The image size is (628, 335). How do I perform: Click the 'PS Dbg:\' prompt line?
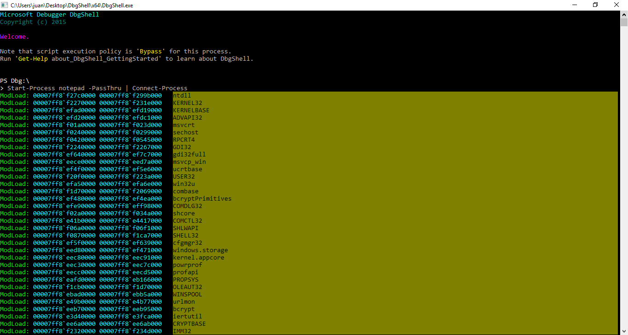tap(15, 81)
